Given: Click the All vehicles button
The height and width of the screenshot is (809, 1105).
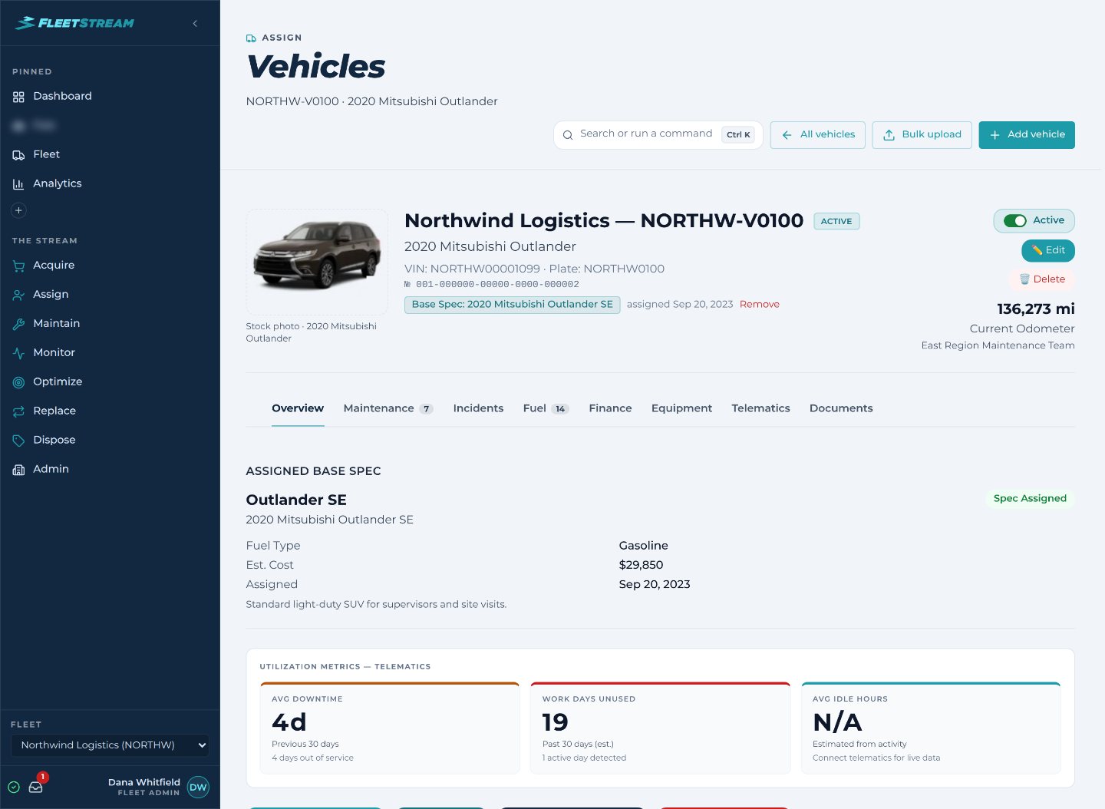Looking at the screenshot, I should pos(818,135).
